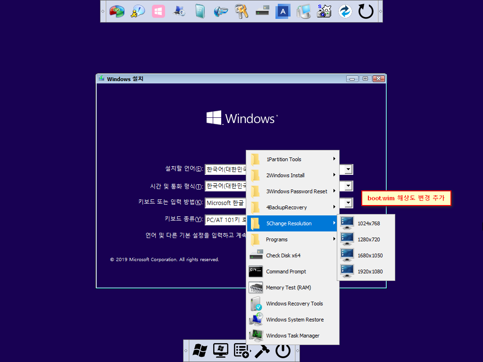The image size is (483, 362).
Task: Click the top toolbar left grip handle
Action: [x=103, y=11]
